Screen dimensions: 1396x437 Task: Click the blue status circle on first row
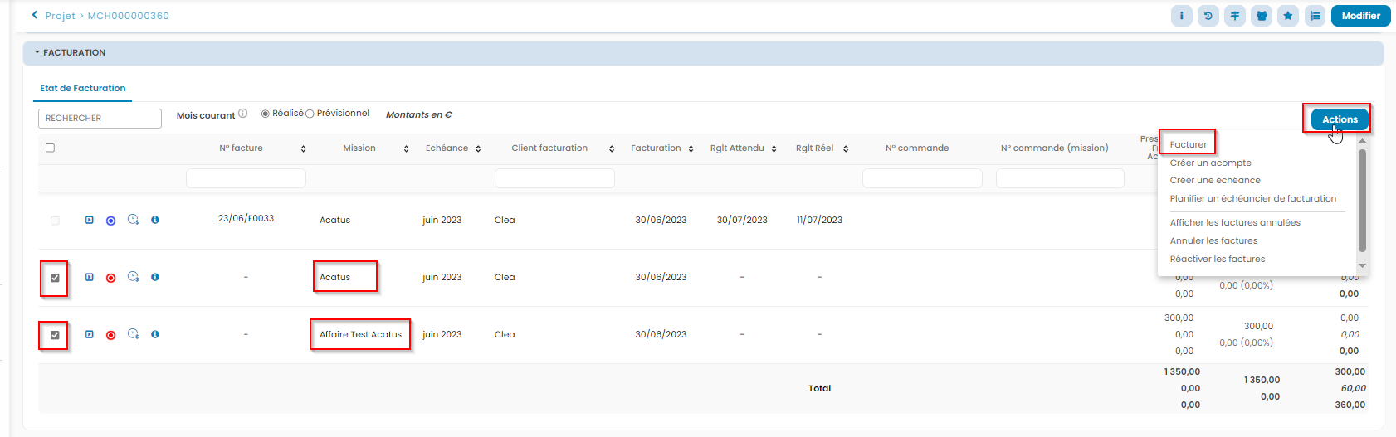click(110, 221)
